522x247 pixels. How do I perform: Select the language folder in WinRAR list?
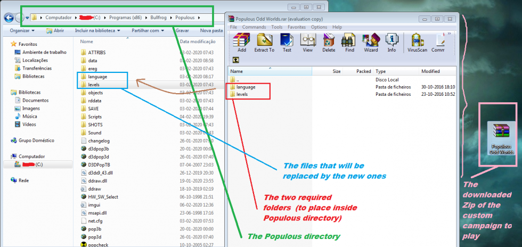(246, 87)
